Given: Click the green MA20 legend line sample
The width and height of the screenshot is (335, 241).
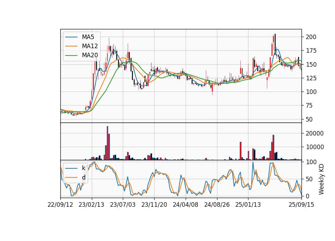Looking at the screenshot, I should 71,56.
